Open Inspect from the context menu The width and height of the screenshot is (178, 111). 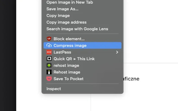(x=53, y=89)
